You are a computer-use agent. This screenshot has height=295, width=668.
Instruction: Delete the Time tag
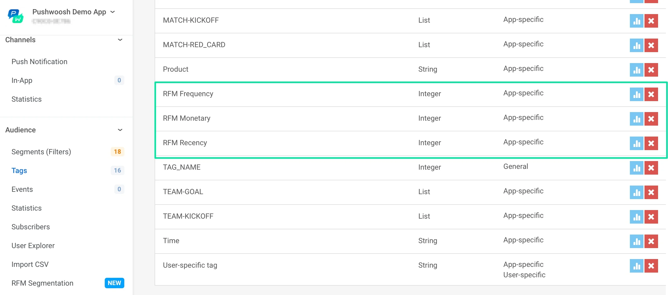tap(651, 241)
